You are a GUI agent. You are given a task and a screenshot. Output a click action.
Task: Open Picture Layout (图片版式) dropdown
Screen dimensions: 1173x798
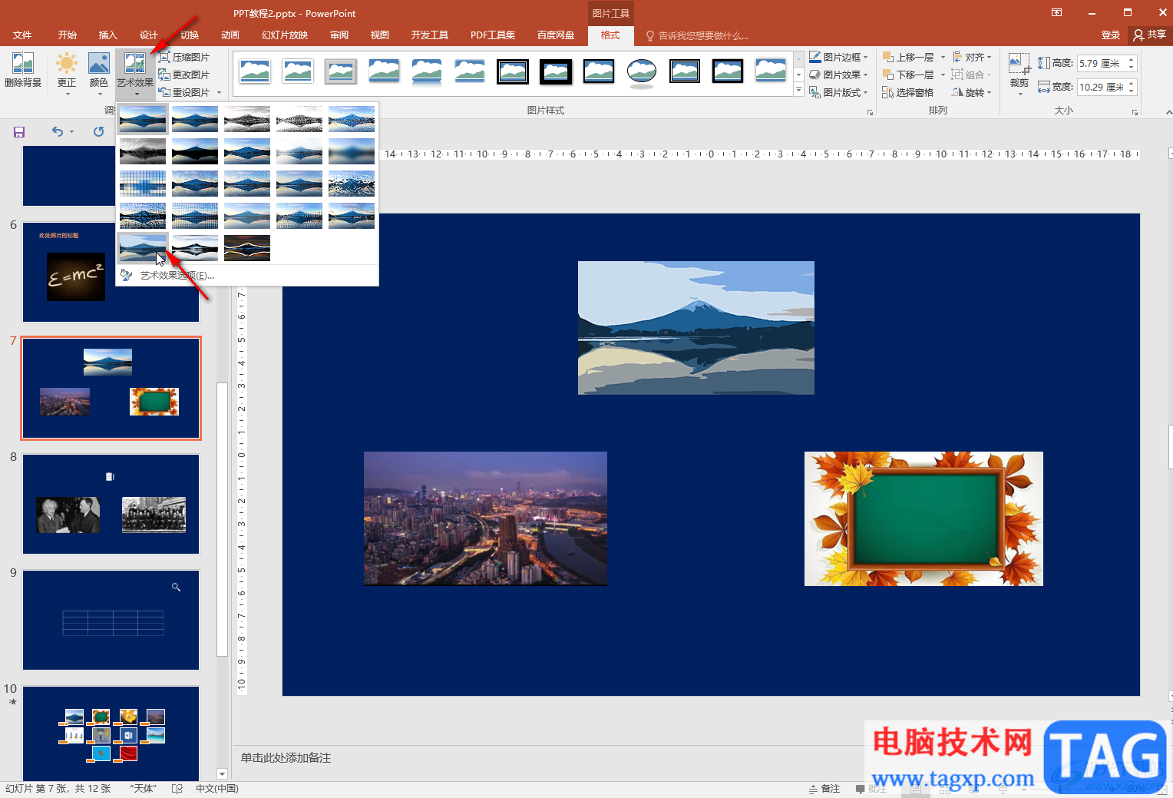pos(838,93)
